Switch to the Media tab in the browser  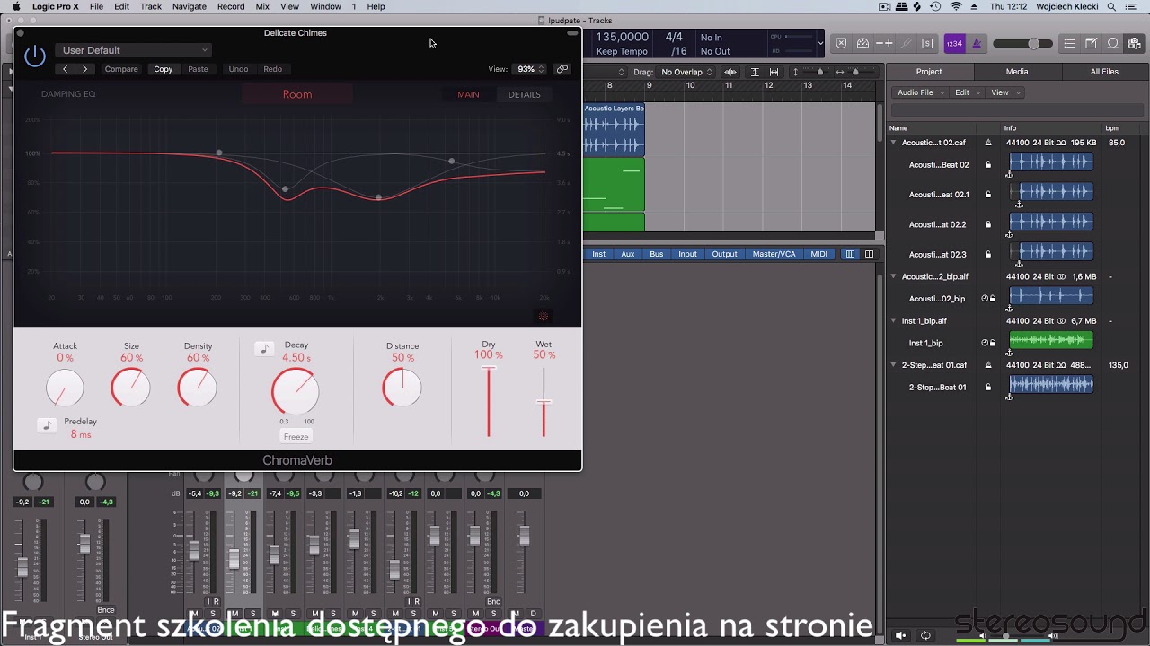pos(1017,72)
